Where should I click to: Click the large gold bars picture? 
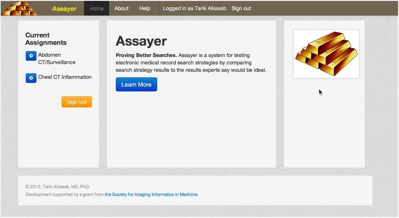coord(326,54)
